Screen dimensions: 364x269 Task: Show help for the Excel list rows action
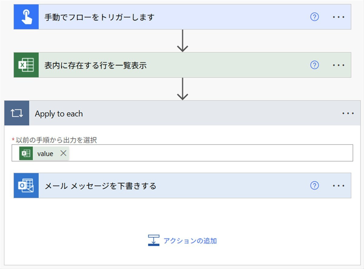pos(315,65)
